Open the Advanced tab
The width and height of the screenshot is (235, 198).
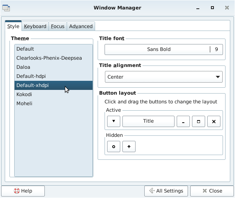click(x=81, y=26)
